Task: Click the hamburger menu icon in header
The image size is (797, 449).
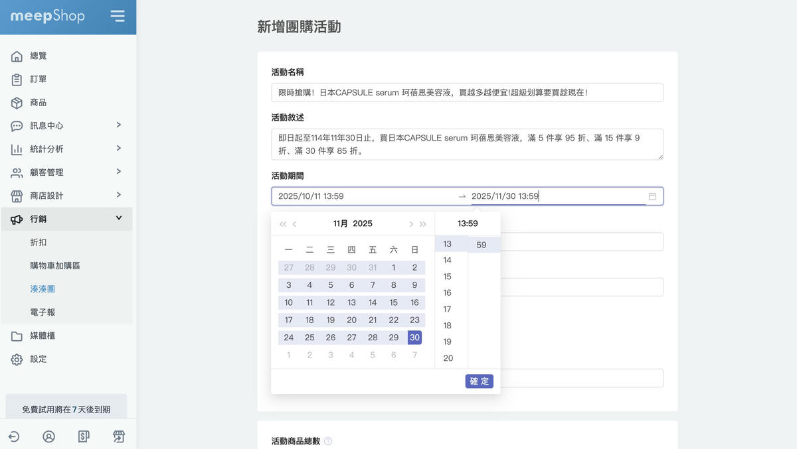Action: [x=118, y=17]
